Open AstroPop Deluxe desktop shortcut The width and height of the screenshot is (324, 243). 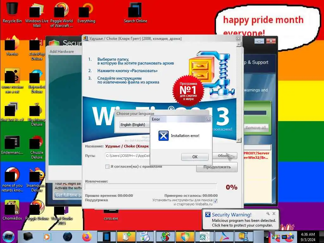[x=37, y=48]
